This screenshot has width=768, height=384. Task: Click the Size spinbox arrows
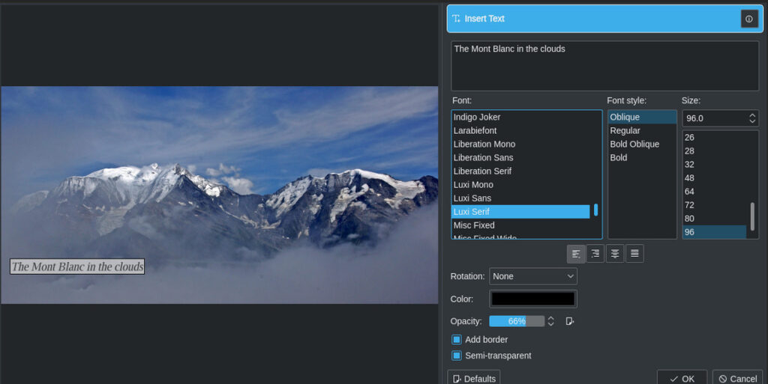[x=752, y=118]
